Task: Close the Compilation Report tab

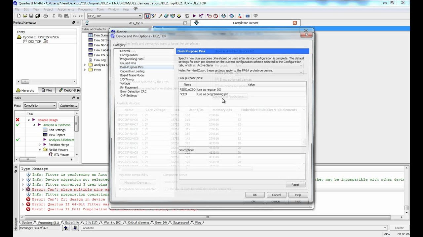Action: (295, 23)
